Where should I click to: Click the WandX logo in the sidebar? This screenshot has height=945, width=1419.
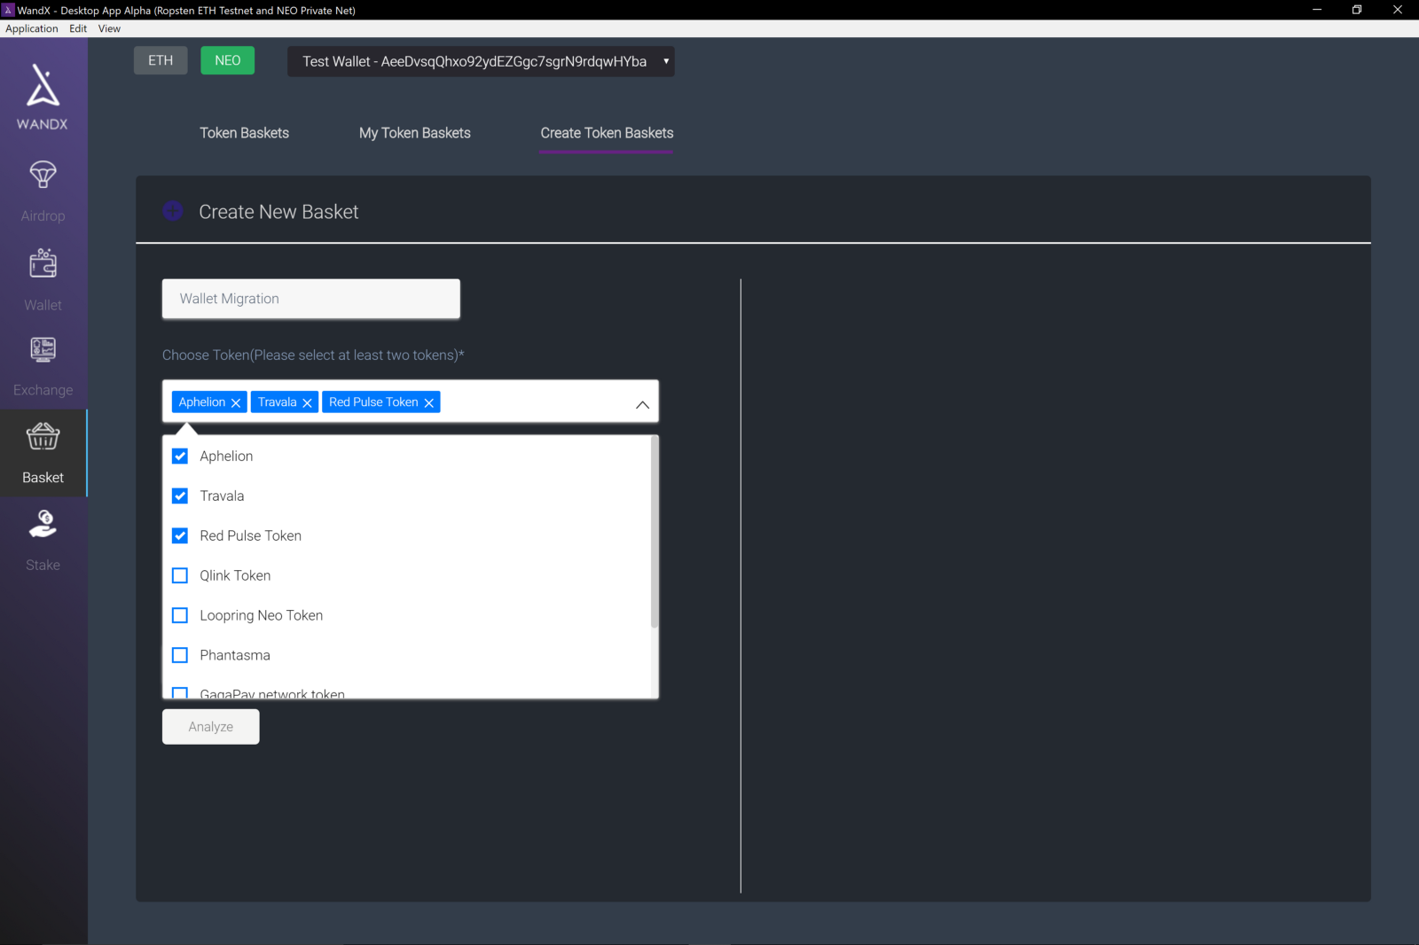click(x=43, y=97)
